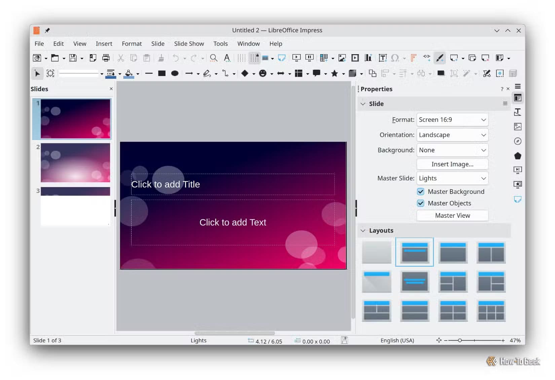Click the Spelling check icon
Screen dimensions: 555x380
point(227,58)
